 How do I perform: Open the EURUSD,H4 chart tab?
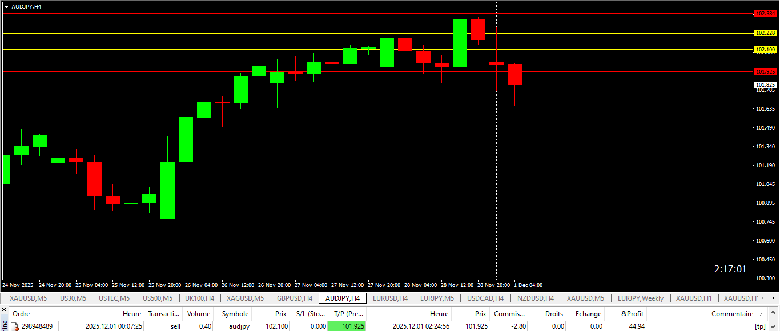click(390, 298)
